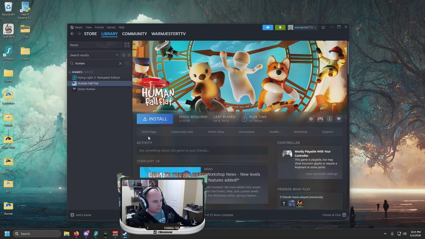The width and height of the screenshot is (425, 239).
Task: Open controller layout icon for game
Action: tap(320, 119)
